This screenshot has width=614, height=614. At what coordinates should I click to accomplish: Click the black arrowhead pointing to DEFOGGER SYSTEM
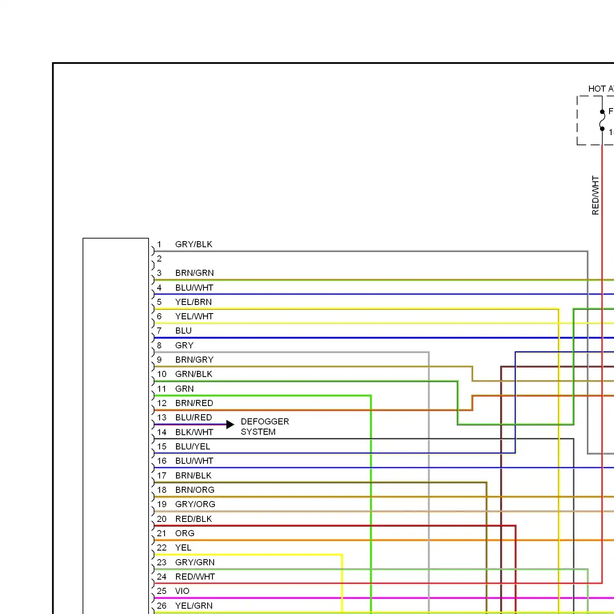click(x=230, y=424)
